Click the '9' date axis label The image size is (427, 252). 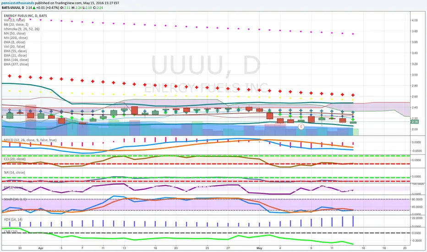(311, 248)
